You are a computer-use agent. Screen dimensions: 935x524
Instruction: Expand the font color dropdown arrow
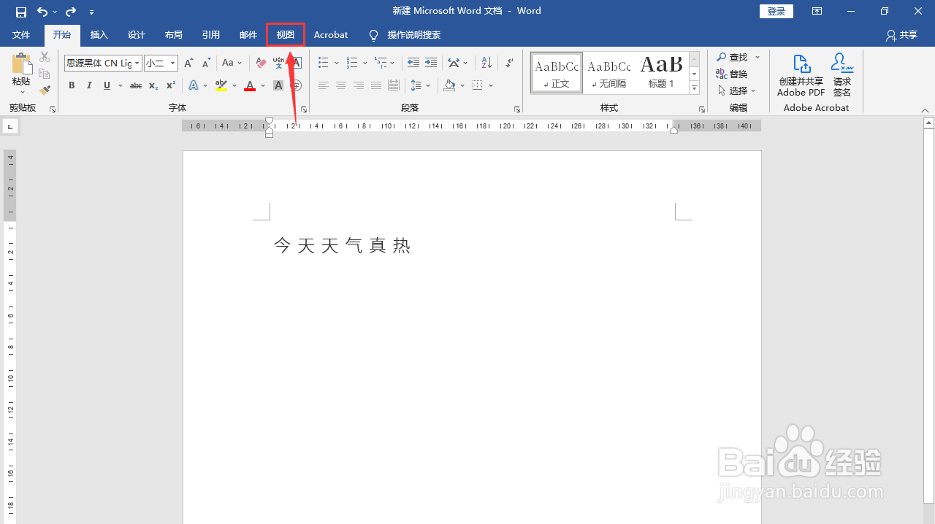pos(262,85)
